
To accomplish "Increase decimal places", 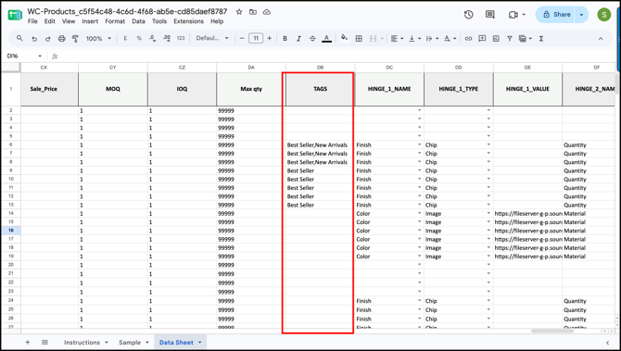I will pos(167,38).
